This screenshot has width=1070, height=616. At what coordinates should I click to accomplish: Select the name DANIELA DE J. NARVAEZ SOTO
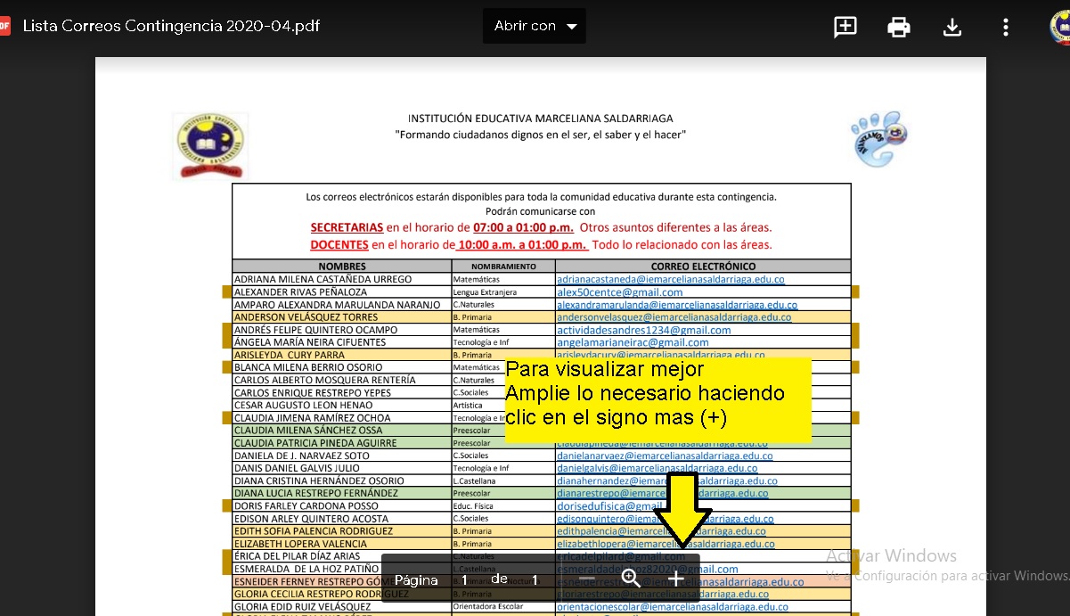click(x=301, y=456)
